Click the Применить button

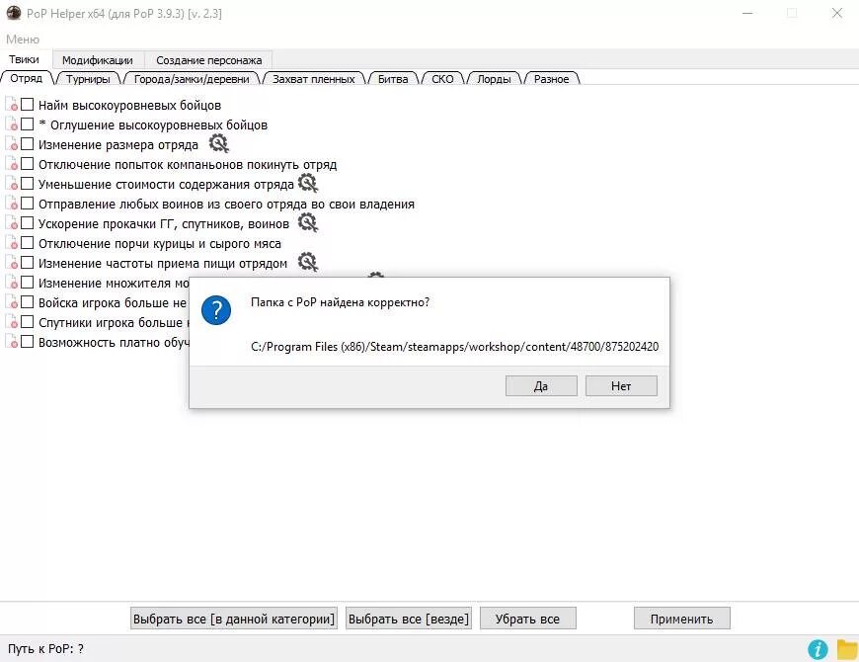click(x=681, y=618)
